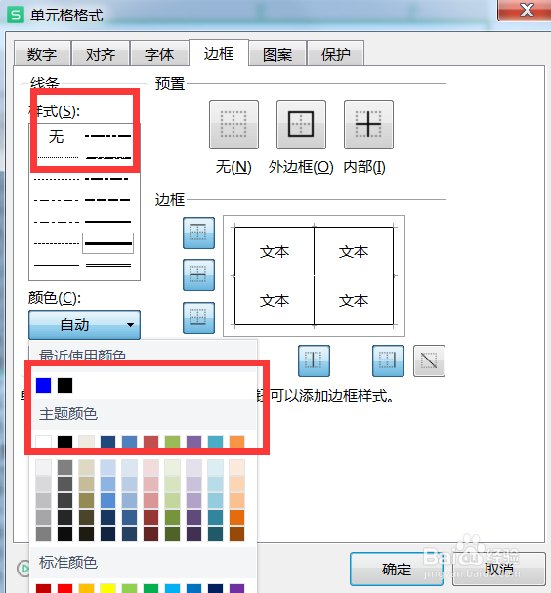Select the thin solid line style
The image size is (551, 593).
57,265
